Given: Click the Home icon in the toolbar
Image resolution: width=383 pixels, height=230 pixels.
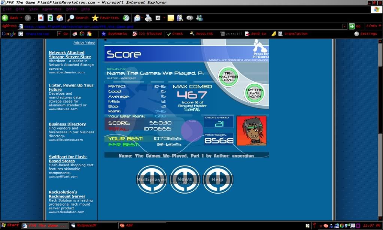Looking at the screenshot, I should [60, 18].
